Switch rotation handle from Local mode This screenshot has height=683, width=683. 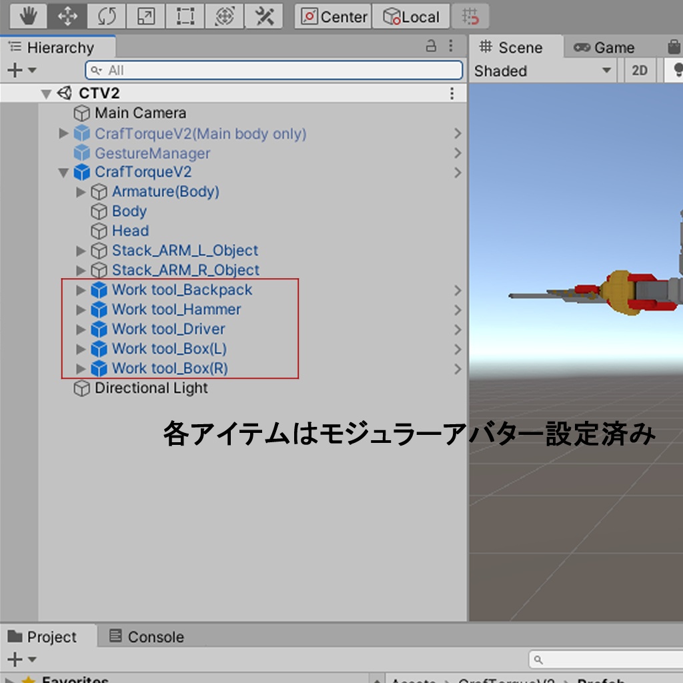pos(411,17)
